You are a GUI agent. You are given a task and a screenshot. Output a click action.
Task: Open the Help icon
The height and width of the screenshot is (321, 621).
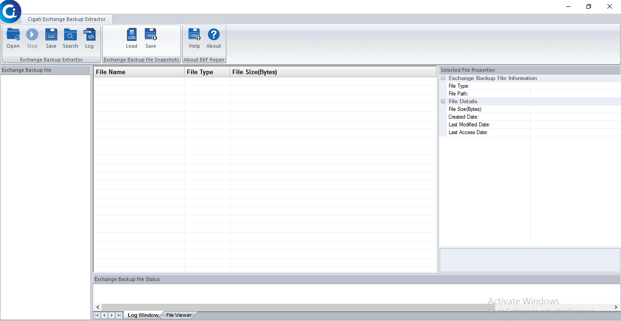coord(195,39)
